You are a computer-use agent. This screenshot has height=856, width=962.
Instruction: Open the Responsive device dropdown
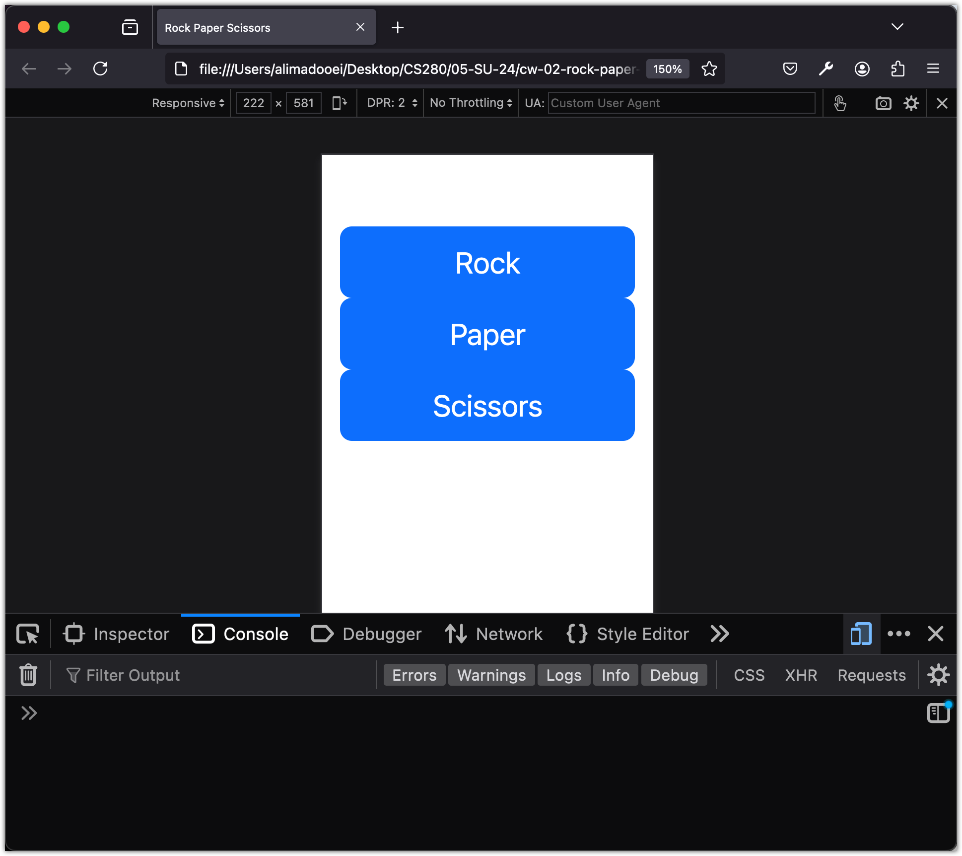[x=188, y=103]
